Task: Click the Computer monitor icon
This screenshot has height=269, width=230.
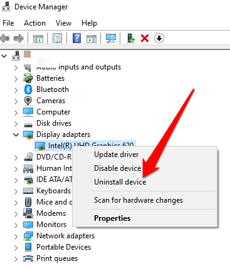Action: click(x=28, y=112)
